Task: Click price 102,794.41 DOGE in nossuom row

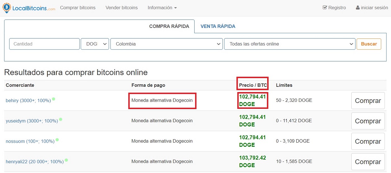Action: [x=252, y=141]
